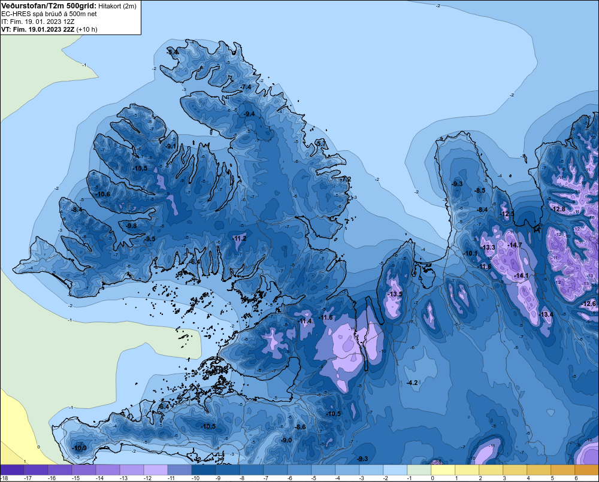
Task: Click the -13.5 temperature label
Action: click(x=395, y=294)
